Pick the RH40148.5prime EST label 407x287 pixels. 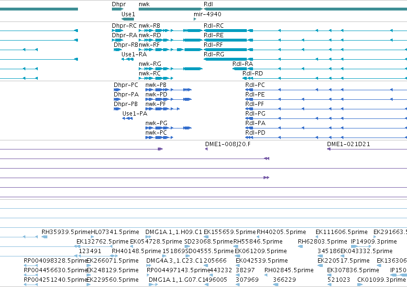(x=136, y=251)
